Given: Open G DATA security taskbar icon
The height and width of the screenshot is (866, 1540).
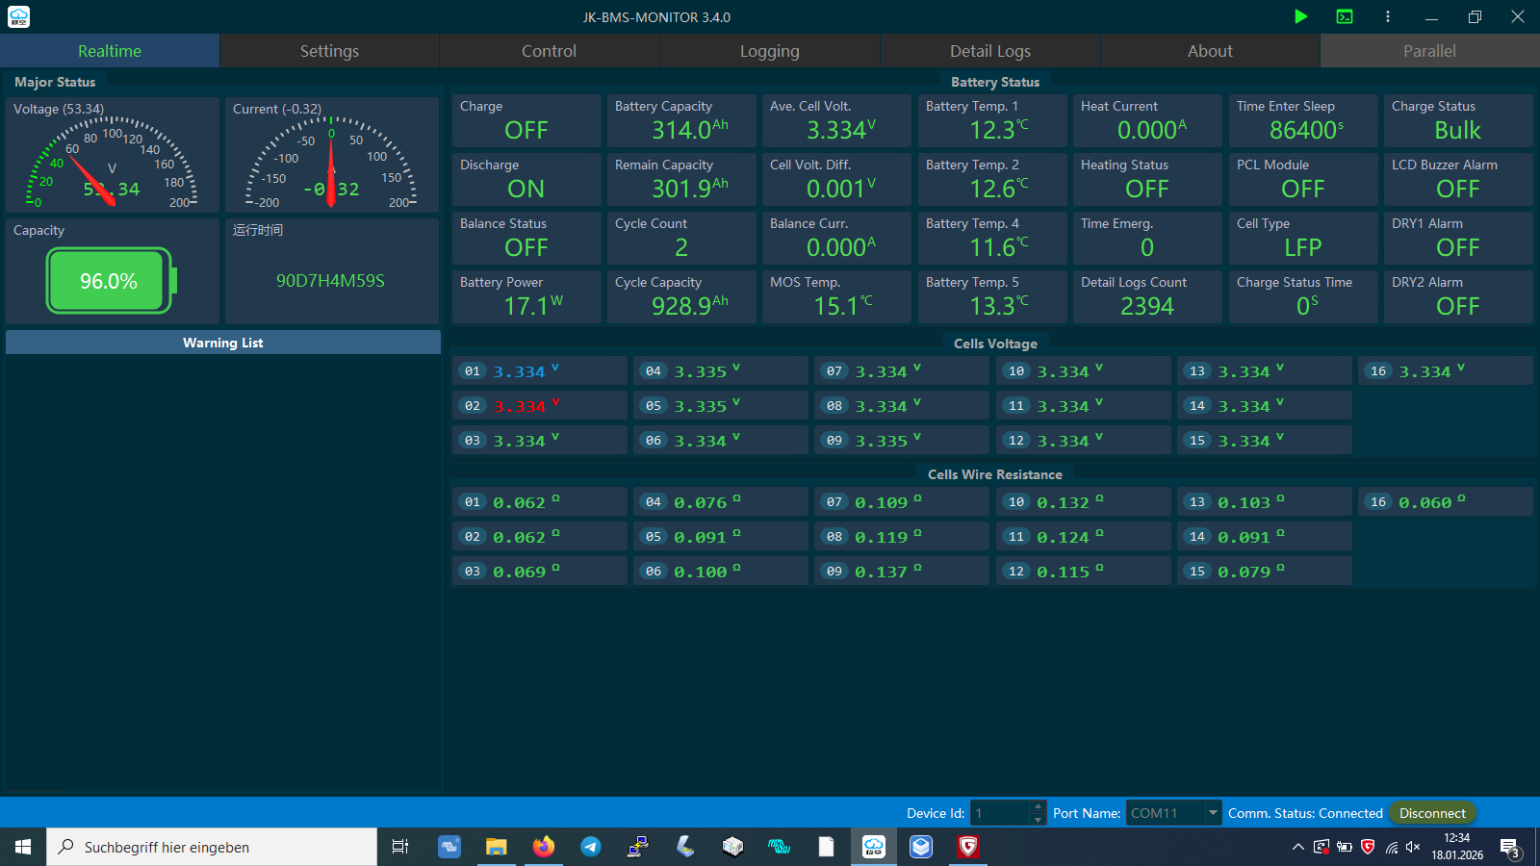Looking at the screenshot, I should tap(968, 847).
